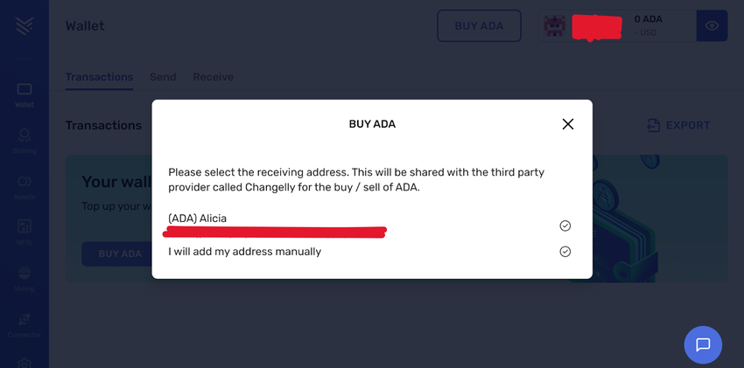The height and width of the screenshot is (368, 744).
Task: Open the Wallet section in the sidebar
Action: point(25,94)
